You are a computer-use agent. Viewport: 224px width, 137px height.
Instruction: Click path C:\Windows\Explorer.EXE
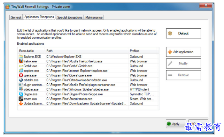[64, 57]
